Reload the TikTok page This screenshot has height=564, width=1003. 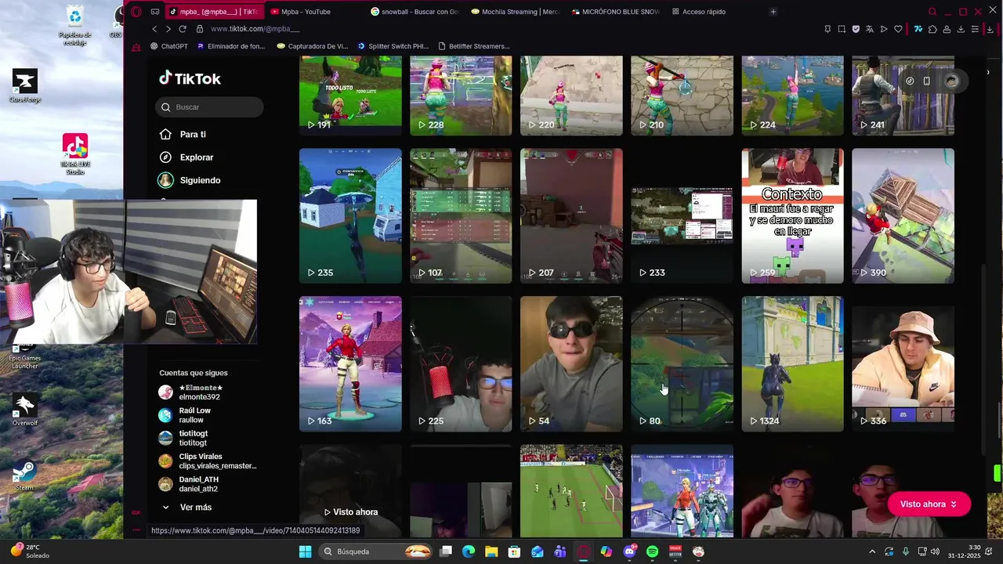(x=183, y=29)
